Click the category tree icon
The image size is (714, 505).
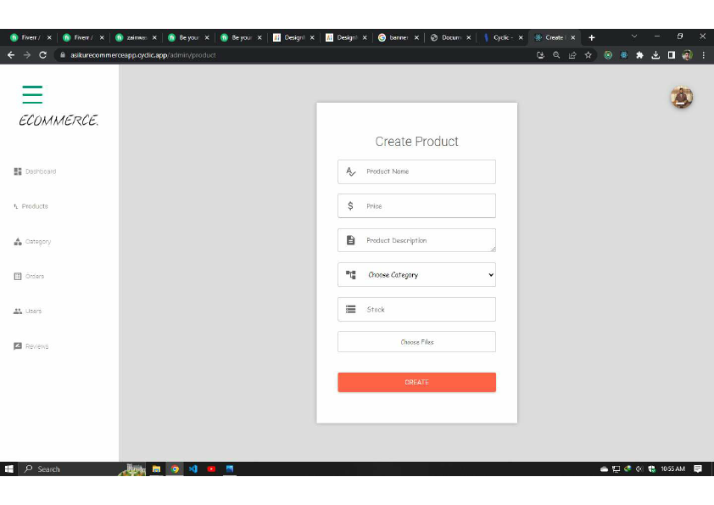tap(350, 275)
